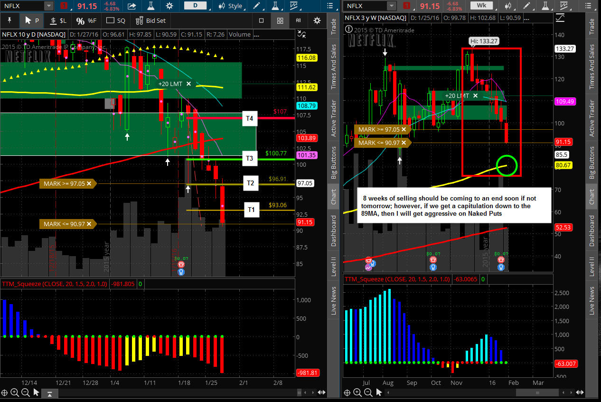Open Live News tab beside right chart
The width and height of the screenshot is (601, 402).
(x=592, y=301)
